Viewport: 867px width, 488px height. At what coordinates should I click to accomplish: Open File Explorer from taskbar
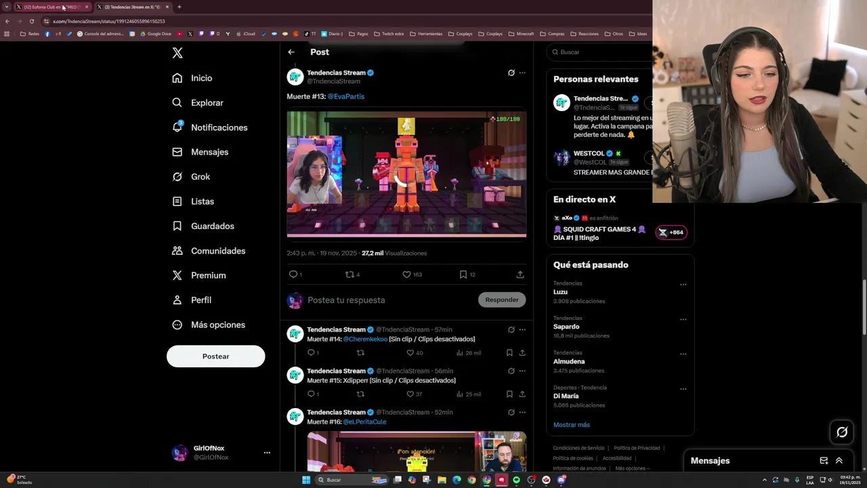[442, 480]
